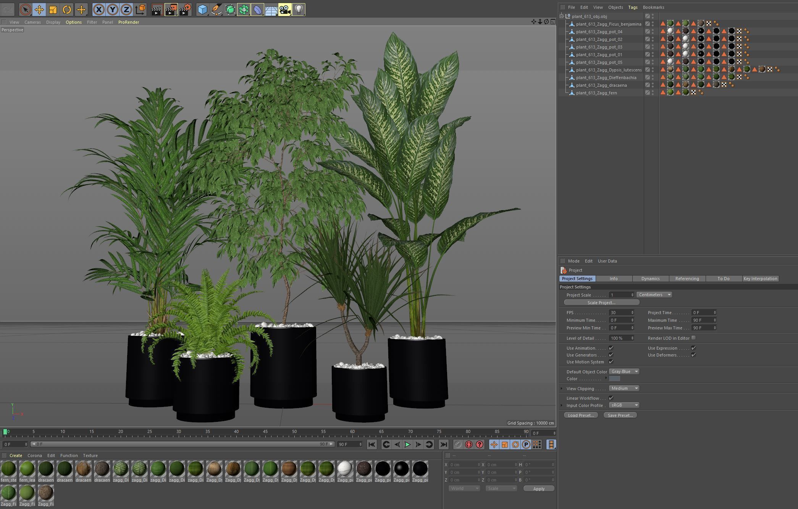Toggle record active objects keyframe
This screenshot has width=798, height=509.
(x=458, y=444)
